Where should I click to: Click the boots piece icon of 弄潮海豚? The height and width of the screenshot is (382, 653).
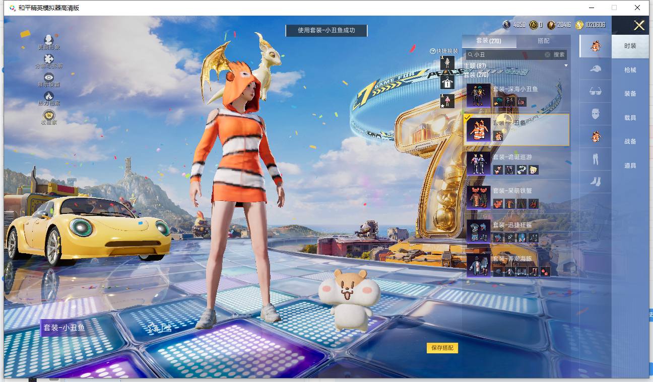(534, 272)
